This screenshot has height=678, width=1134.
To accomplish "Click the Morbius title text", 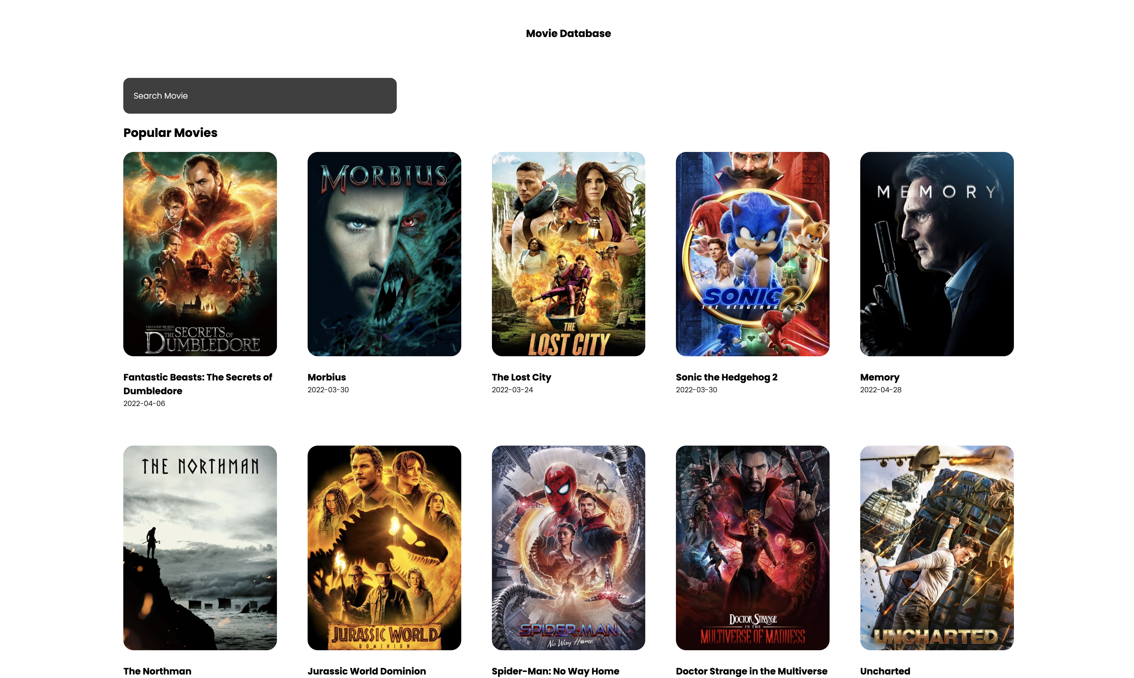I will pos(326,377).
